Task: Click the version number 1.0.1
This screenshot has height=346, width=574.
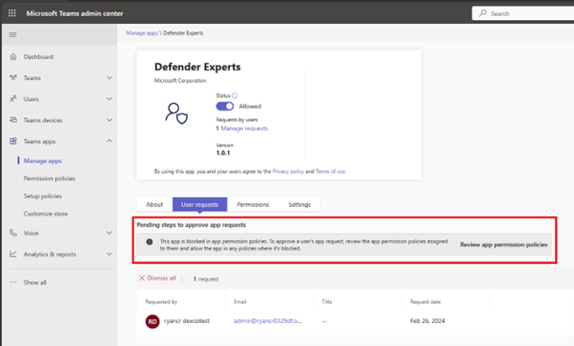Action: click(x=223, y=153)
